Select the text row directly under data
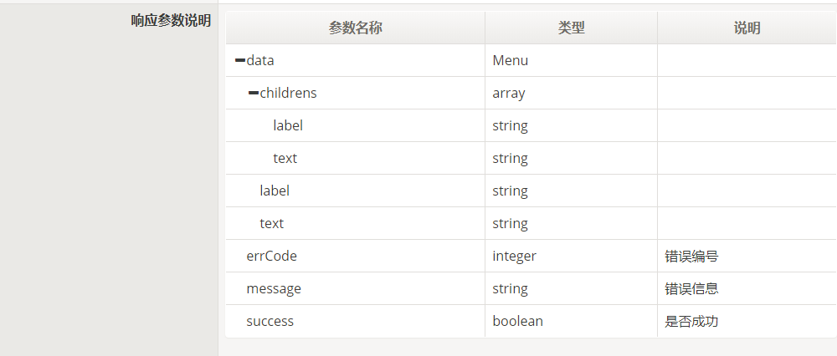 [x=531, y=223]
